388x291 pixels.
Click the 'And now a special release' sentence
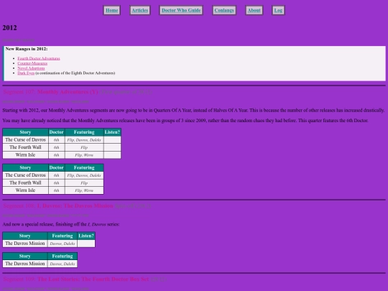tap(61, 224)
